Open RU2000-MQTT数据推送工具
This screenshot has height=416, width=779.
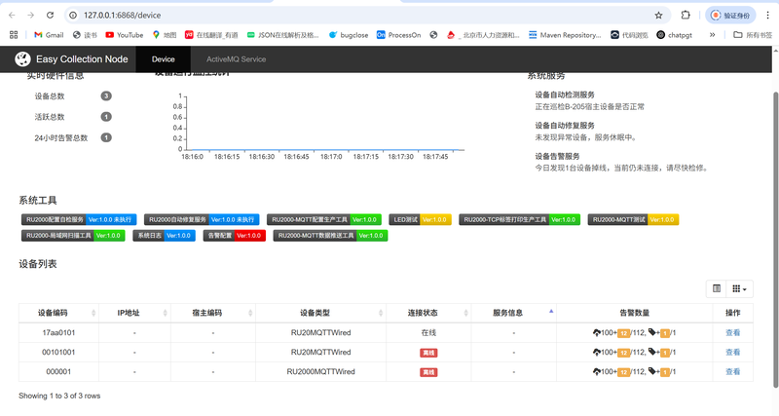(x=330, y=236)
